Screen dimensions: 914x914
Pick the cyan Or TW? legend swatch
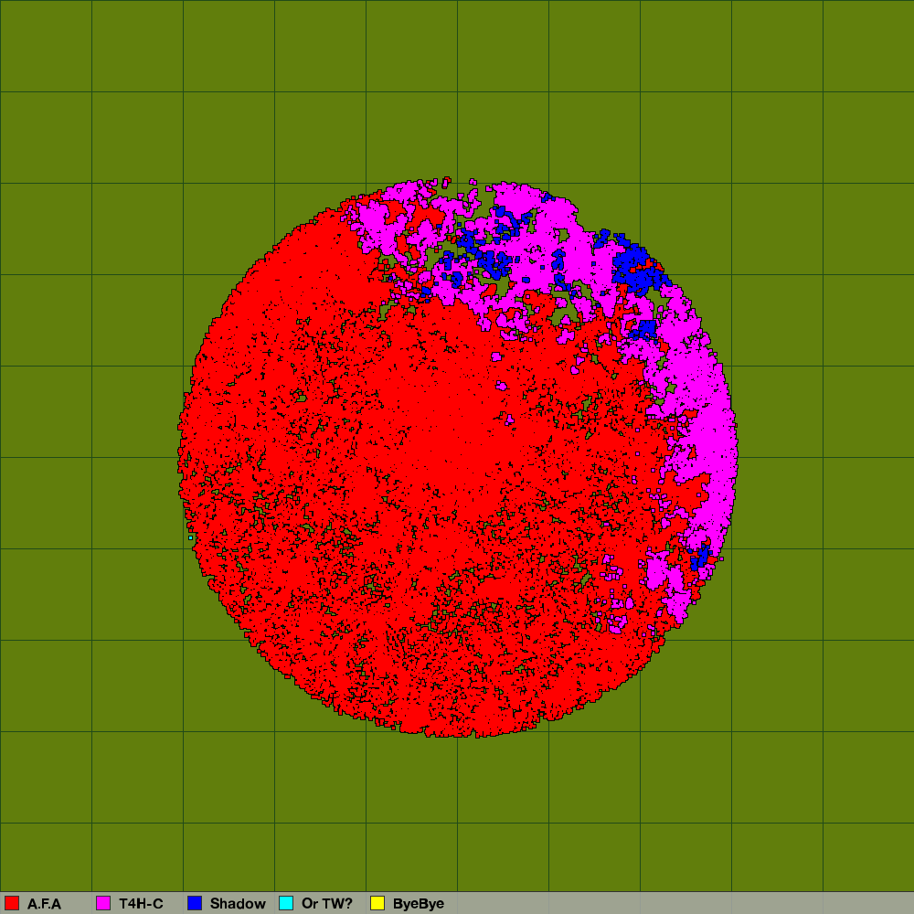coord(286,903)
